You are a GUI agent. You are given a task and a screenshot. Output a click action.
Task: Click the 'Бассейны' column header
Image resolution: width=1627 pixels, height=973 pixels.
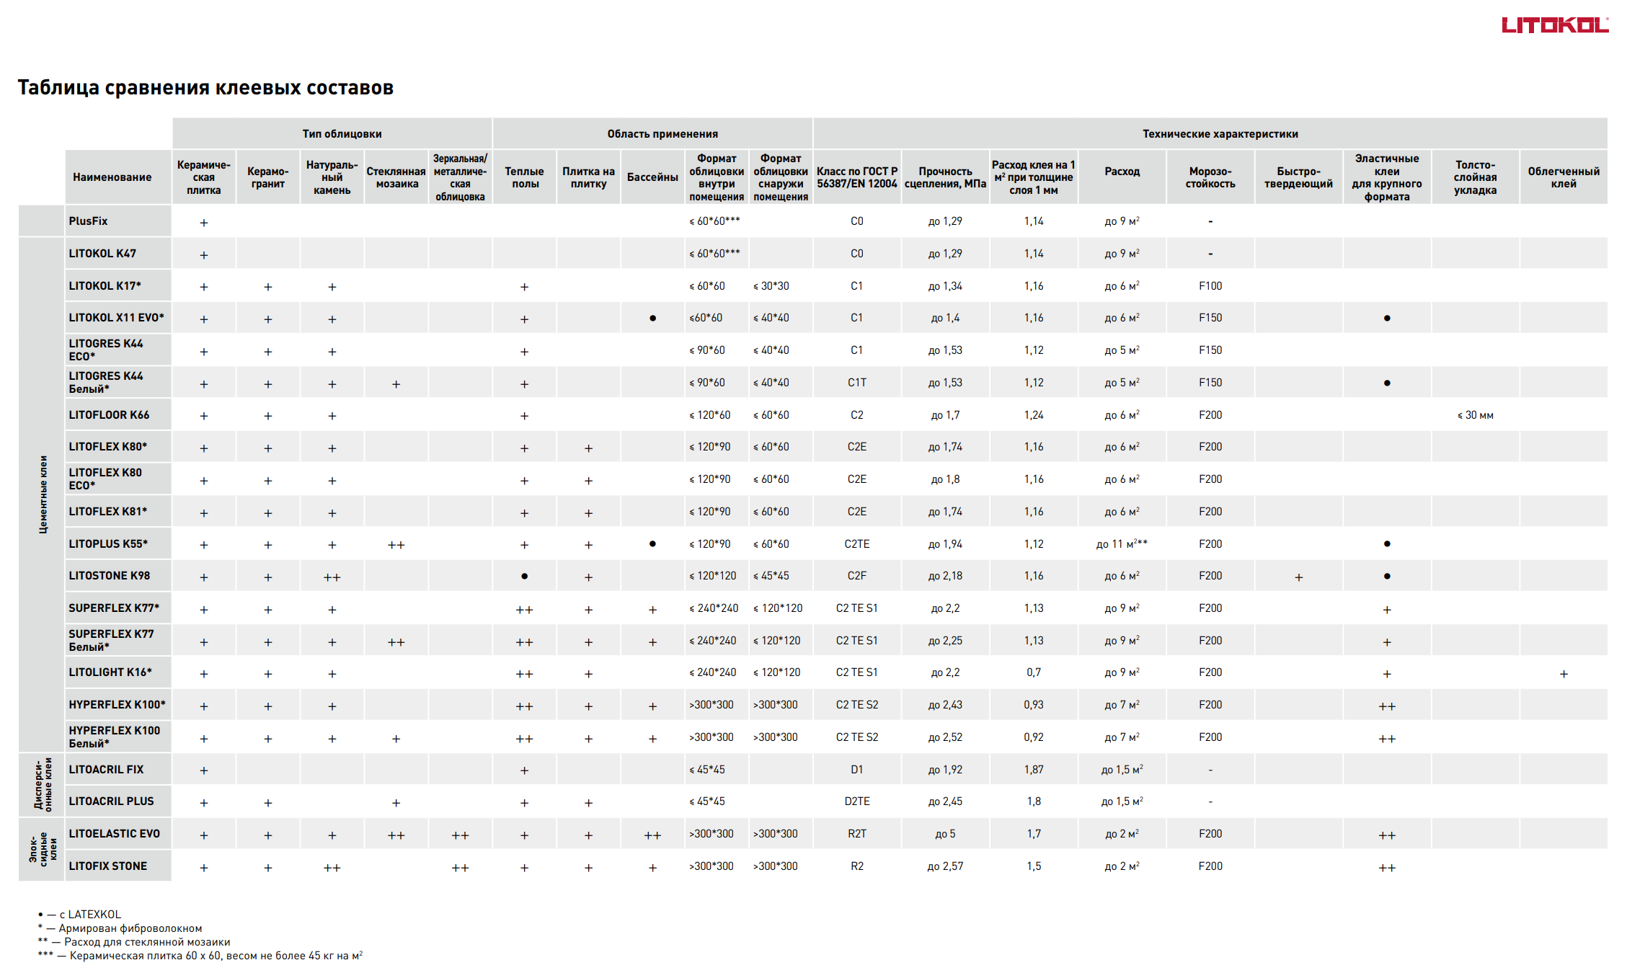(x=652, y=177)
